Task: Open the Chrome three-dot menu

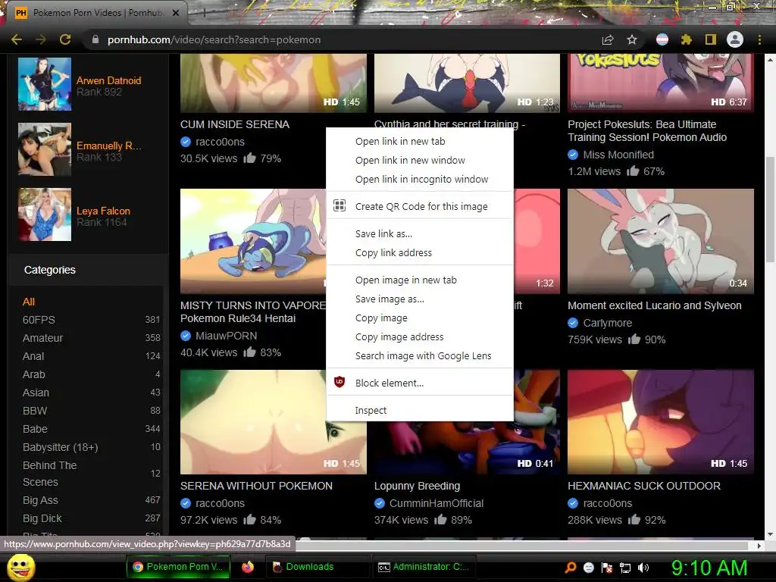Action: point(759,39)
